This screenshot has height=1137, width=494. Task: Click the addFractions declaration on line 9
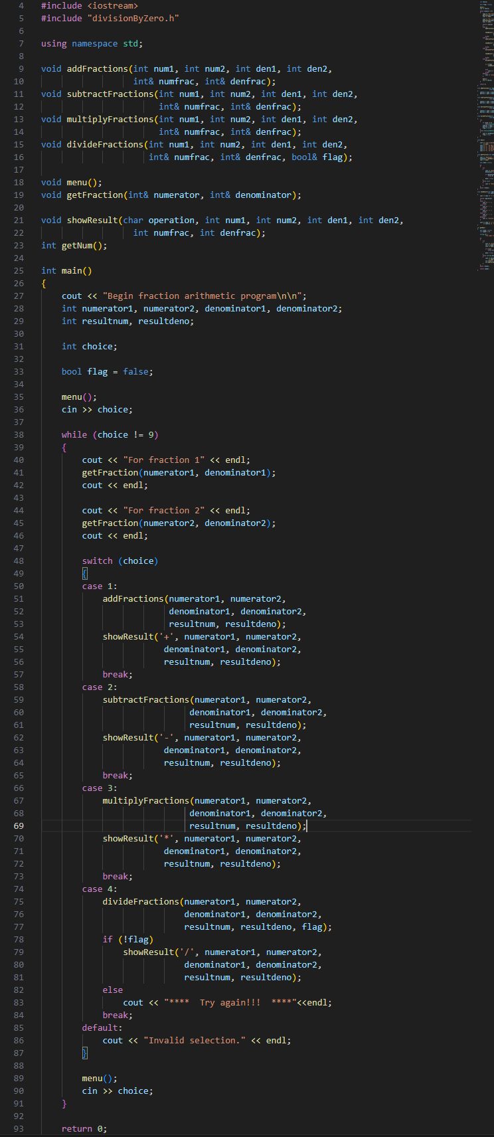187,68
